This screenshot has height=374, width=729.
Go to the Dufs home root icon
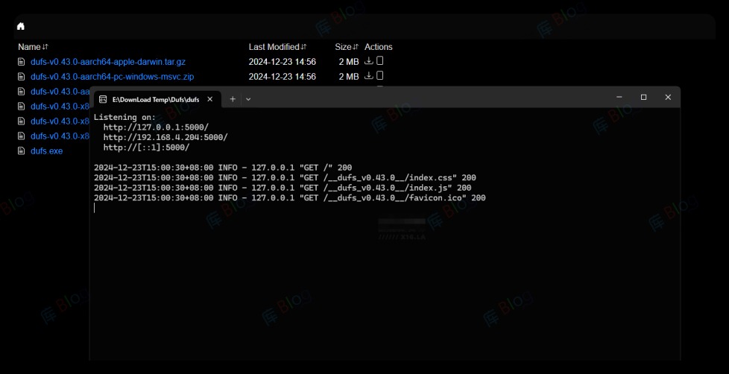[20, 27]
